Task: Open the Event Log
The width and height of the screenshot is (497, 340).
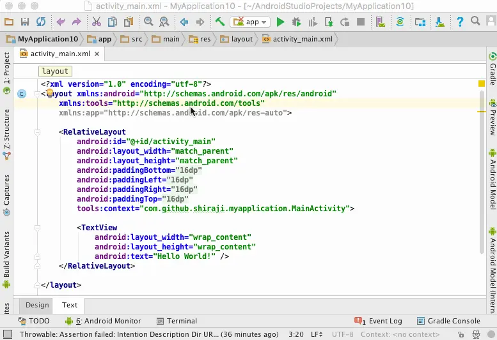Action: [378, 321]
